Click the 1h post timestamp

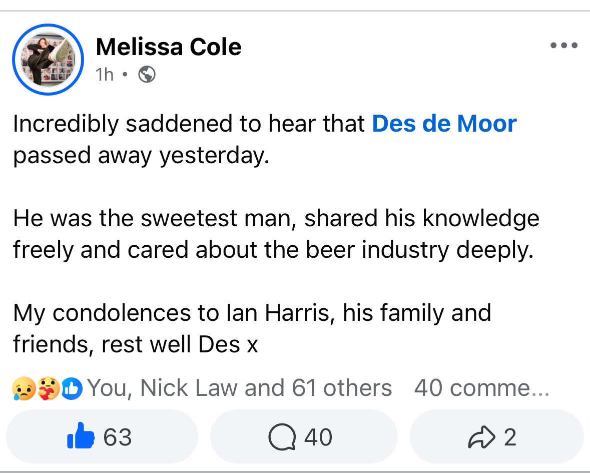tap(105, 75)
